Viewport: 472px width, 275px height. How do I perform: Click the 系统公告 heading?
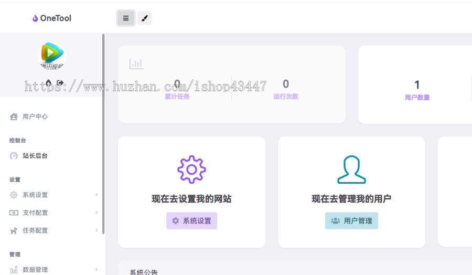(144, 272)
